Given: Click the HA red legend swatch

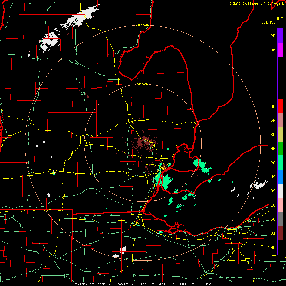Looking at the screenshot, I should tap(281, 106).
